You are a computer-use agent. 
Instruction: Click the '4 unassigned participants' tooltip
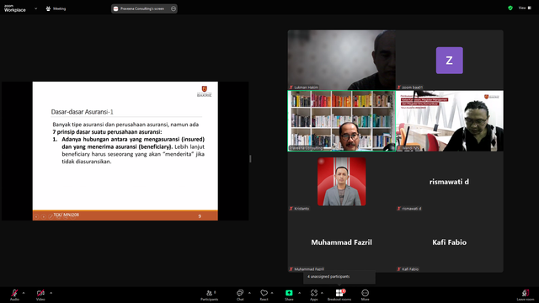tap(339, 277)
